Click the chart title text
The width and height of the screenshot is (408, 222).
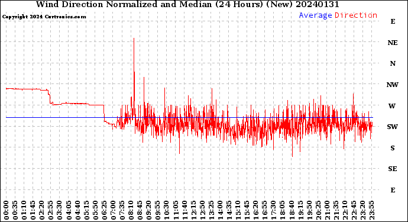(187, 4)
